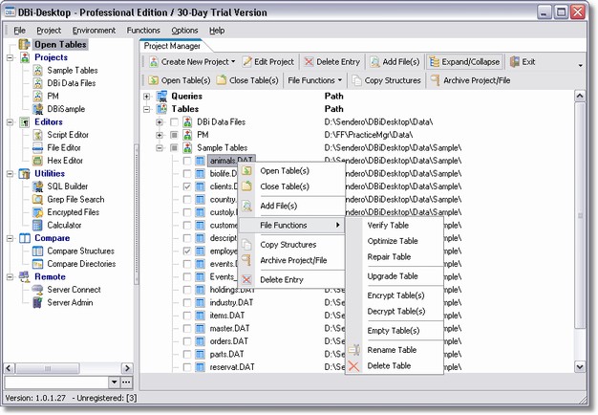598x415 pixels.
Task: Click the Compare section icon
Action: (25, 238)
